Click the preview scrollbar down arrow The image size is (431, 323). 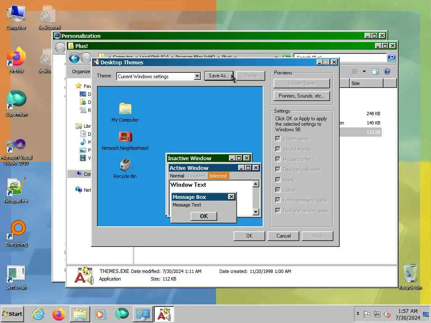tap(255, 212)
